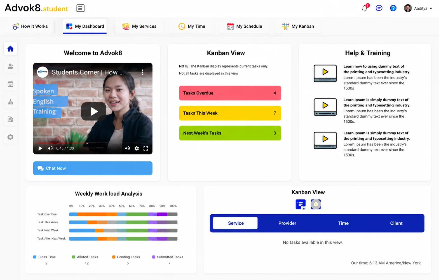Open the Next Week's Tasks green bar
The image size is (439, 280).
230,133
